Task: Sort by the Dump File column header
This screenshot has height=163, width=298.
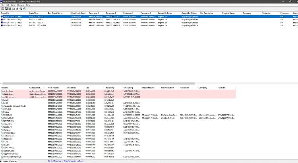Action: pyautogui.click(x=14, y=13)
